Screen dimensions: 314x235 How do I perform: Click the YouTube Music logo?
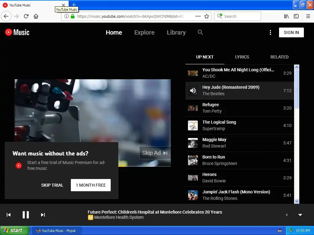click(x=17, y=32)
